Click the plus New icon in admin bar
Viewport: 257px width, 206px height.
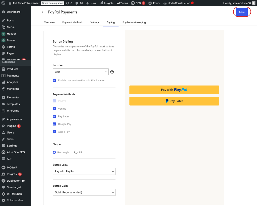[x=88, y=3]
